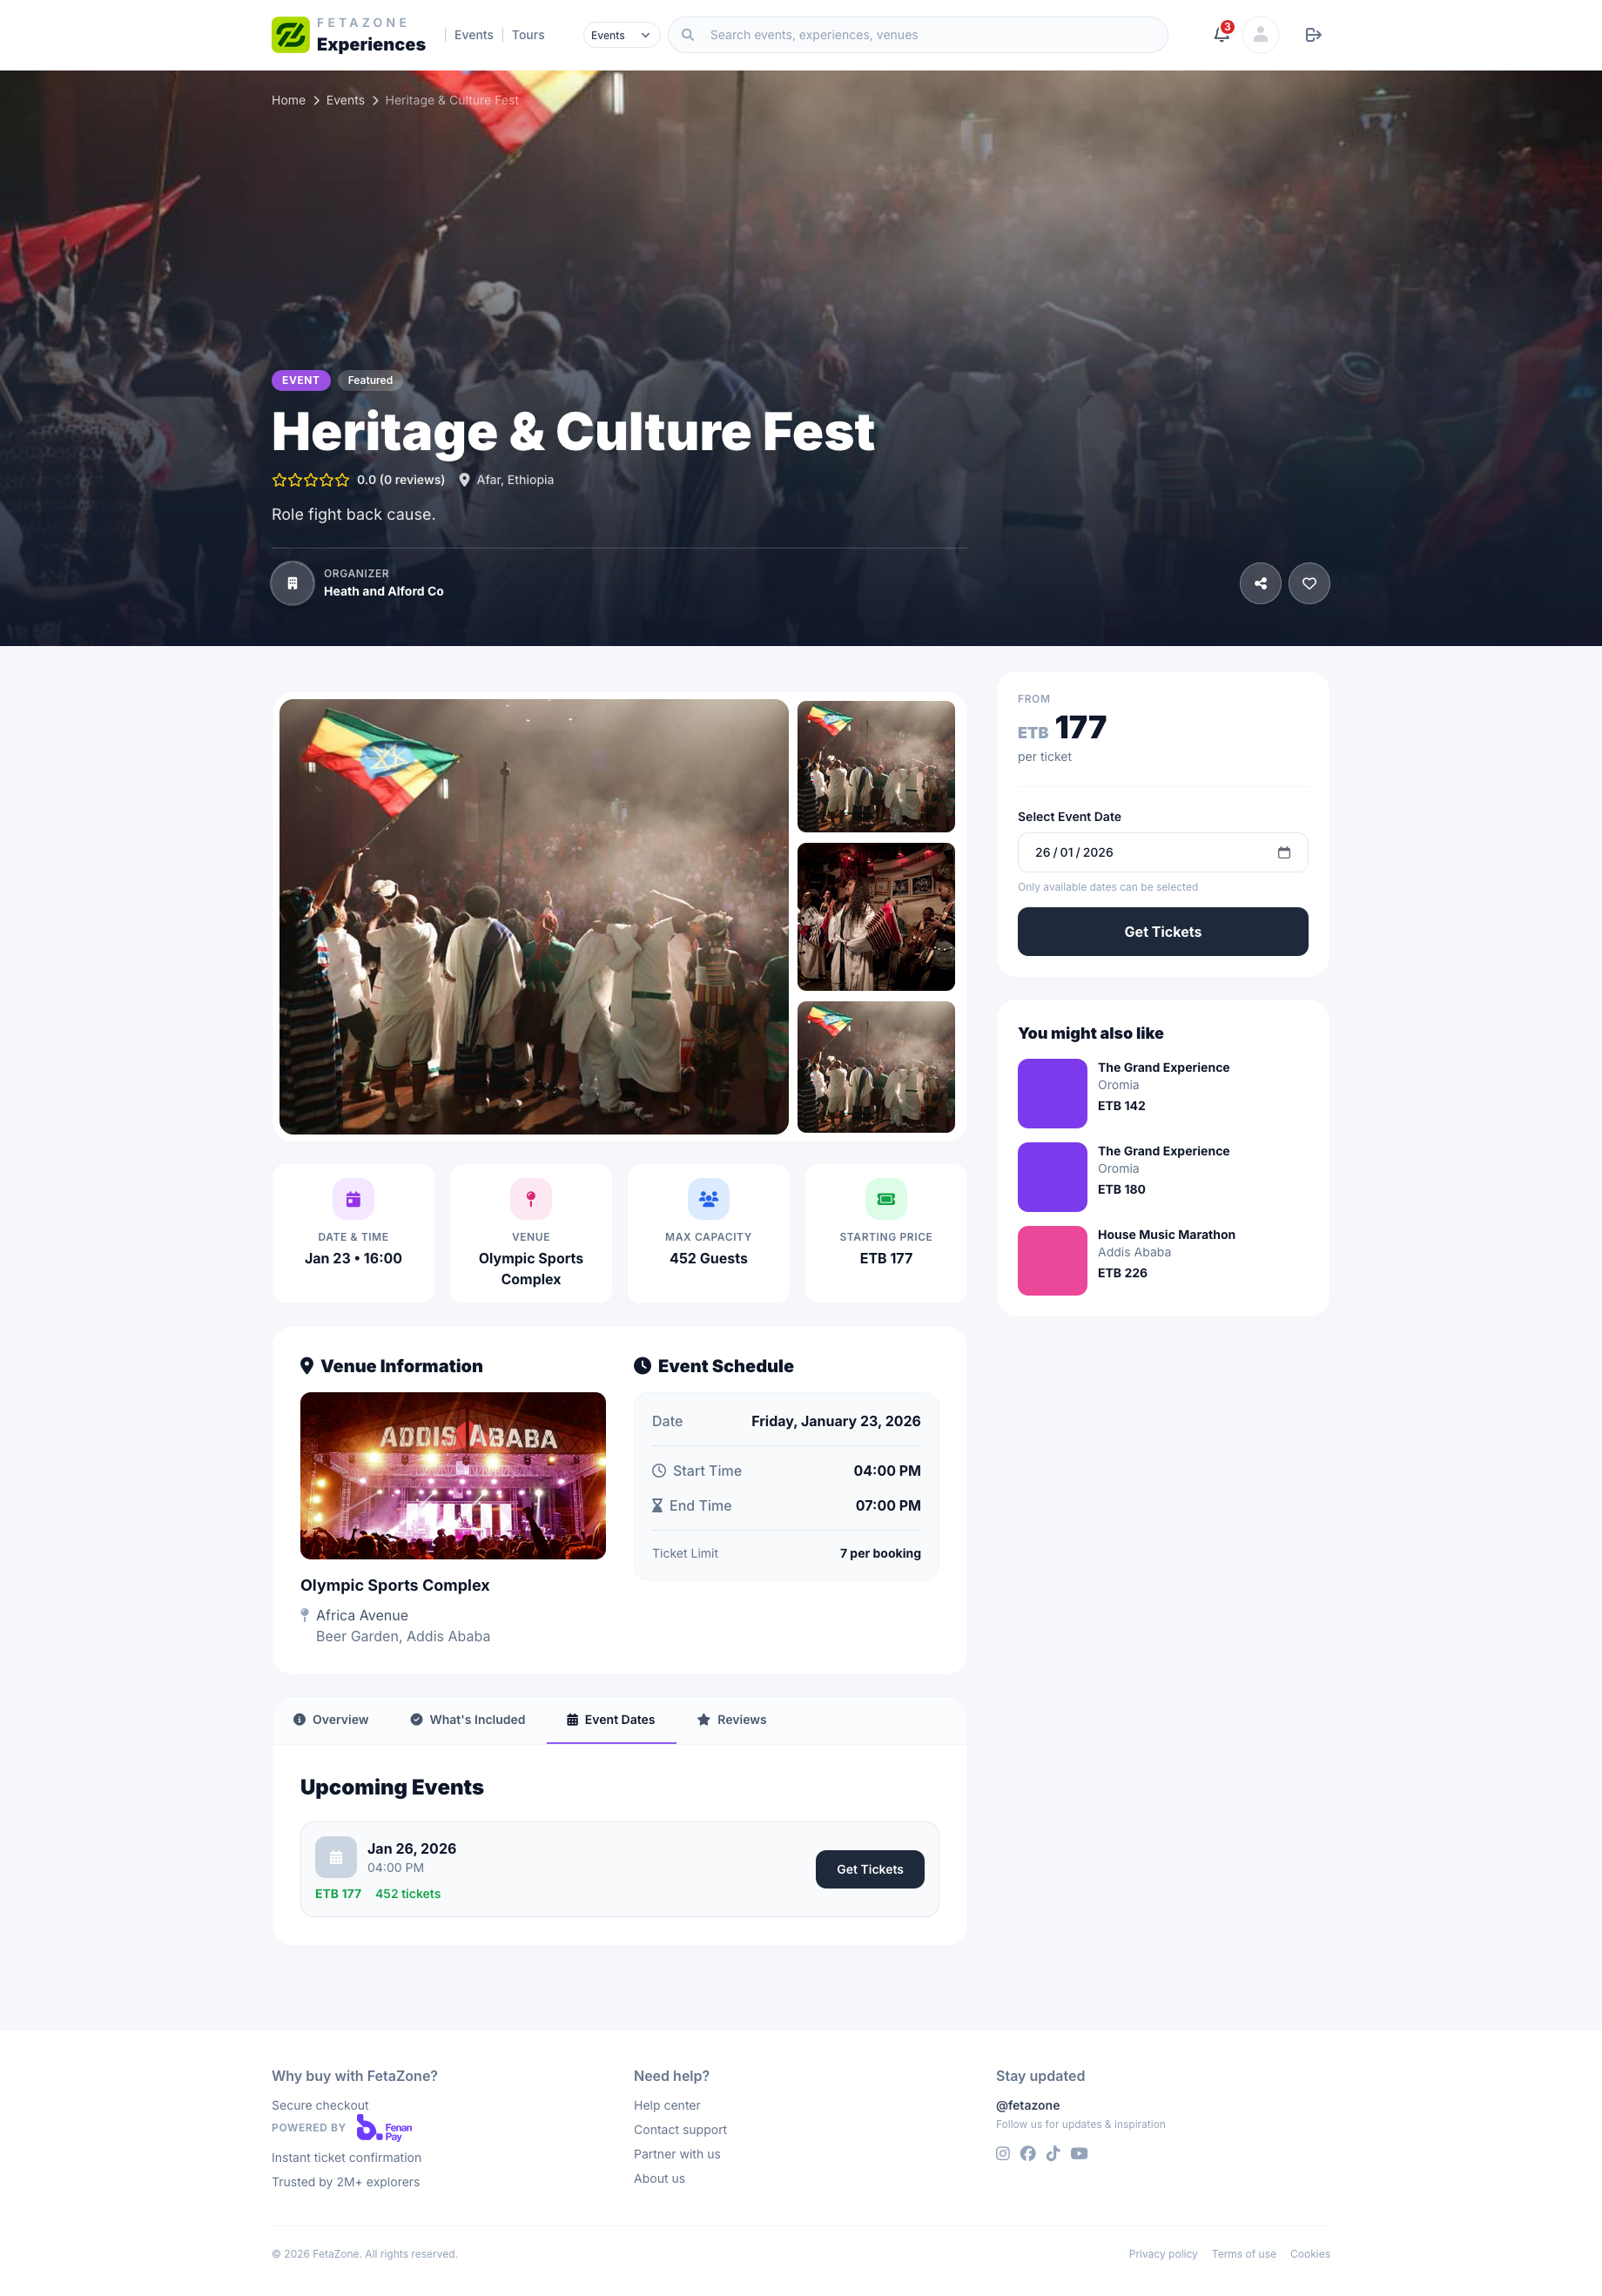Expand the Events search category dropdown
The width and height of the screenshot is (1602, 2296).
click(x=620, y=35)
